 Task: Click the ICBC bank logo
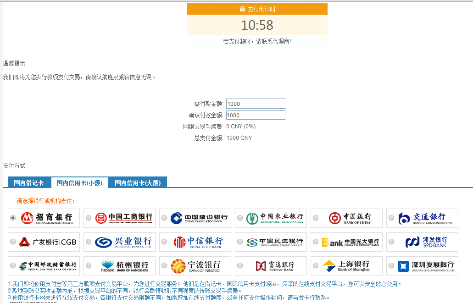[124, 218]
